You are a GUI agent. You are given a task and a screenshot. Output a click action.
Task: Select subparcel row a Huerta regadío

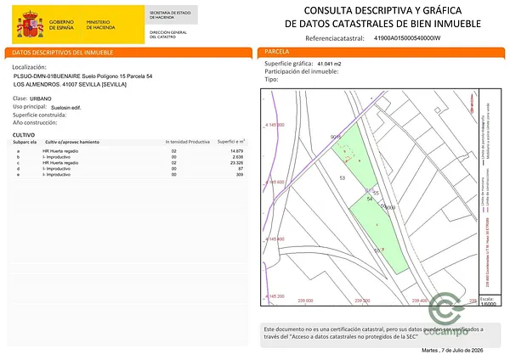point(129,151)
